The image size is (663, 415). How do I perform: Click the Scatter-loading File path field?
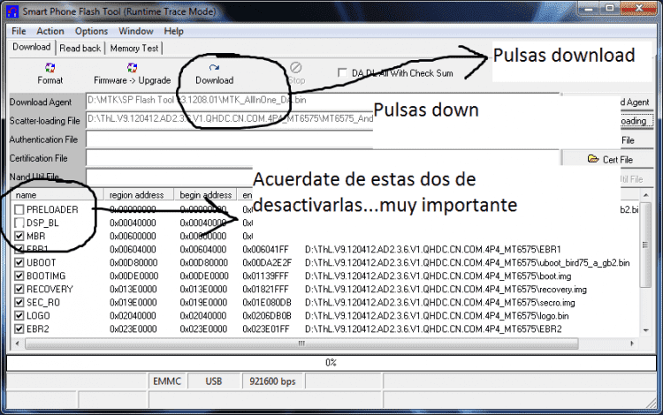pos(230,120)
